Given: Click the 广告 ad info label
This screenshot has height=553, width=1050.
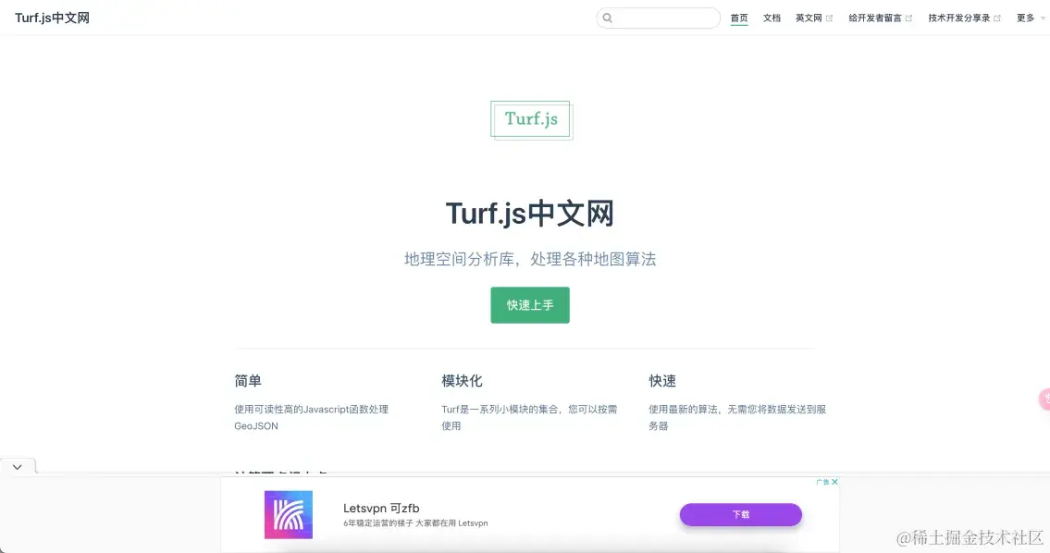Looking at the screenshot, I should 823,482.
